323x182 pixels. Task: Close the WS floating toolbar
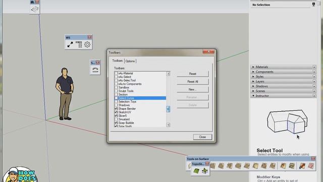[90, 37]
